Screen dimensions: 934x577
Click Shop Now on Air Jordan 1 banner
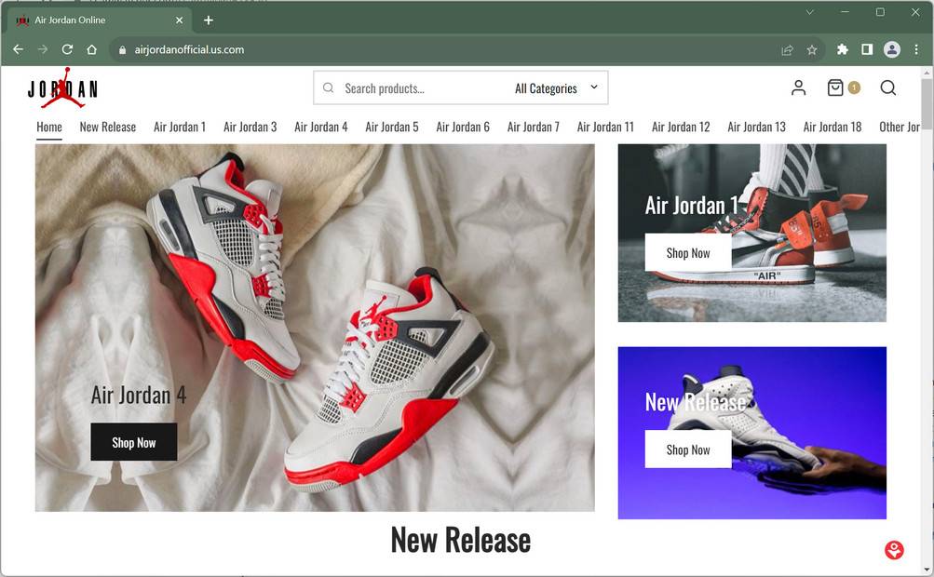[x=688, y=253]
